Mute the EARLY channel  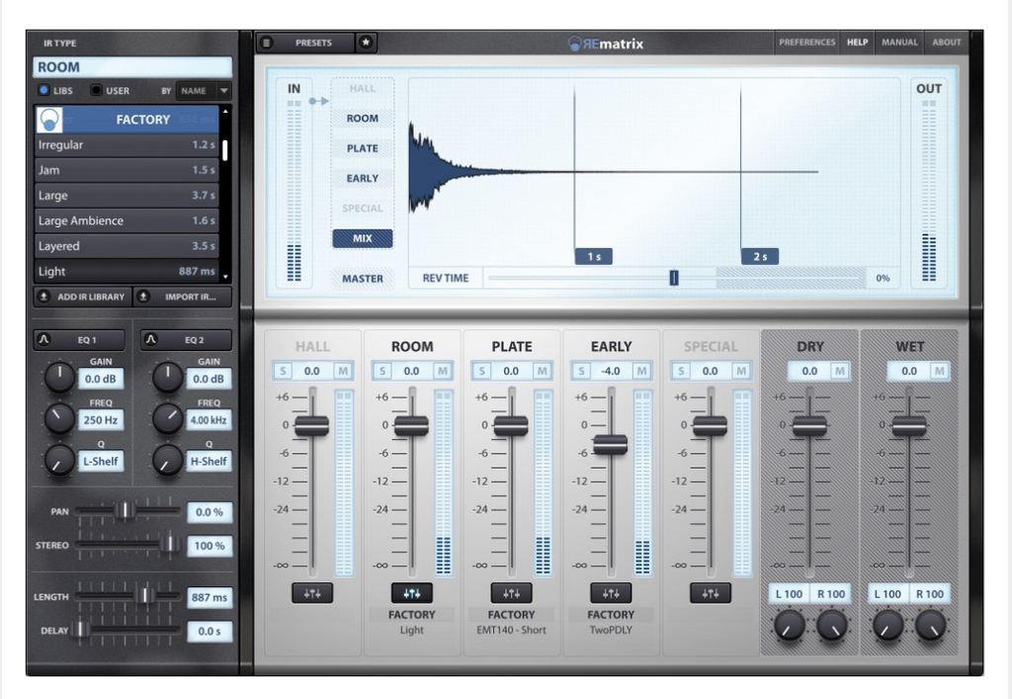(640, 371)
